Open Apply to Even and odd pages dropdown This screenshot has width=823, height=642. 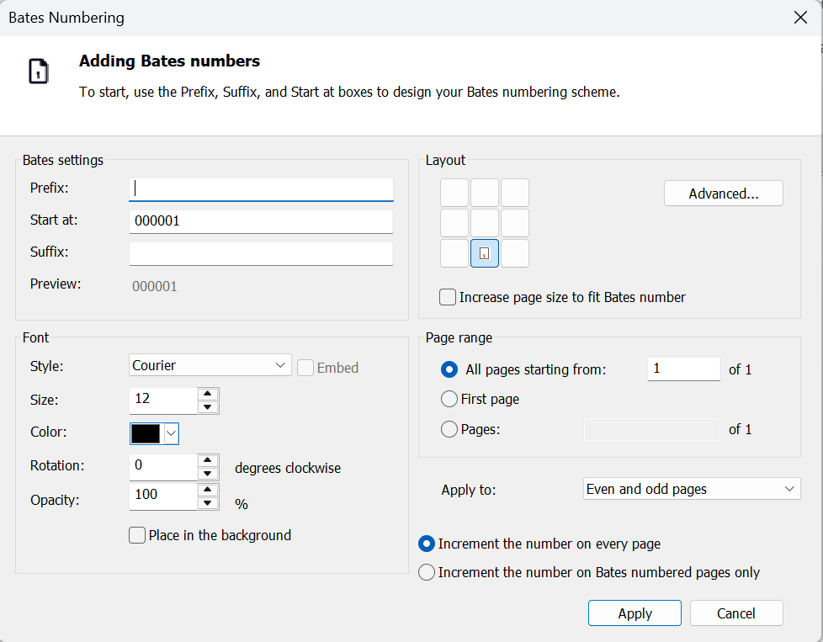pyautogui.click(x=692, y=489)
